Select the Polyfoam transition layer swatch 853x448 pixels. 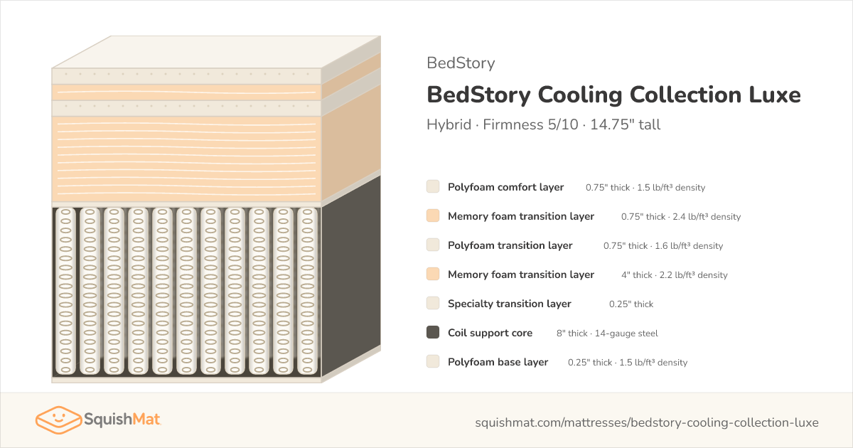[x=433, y=245]
